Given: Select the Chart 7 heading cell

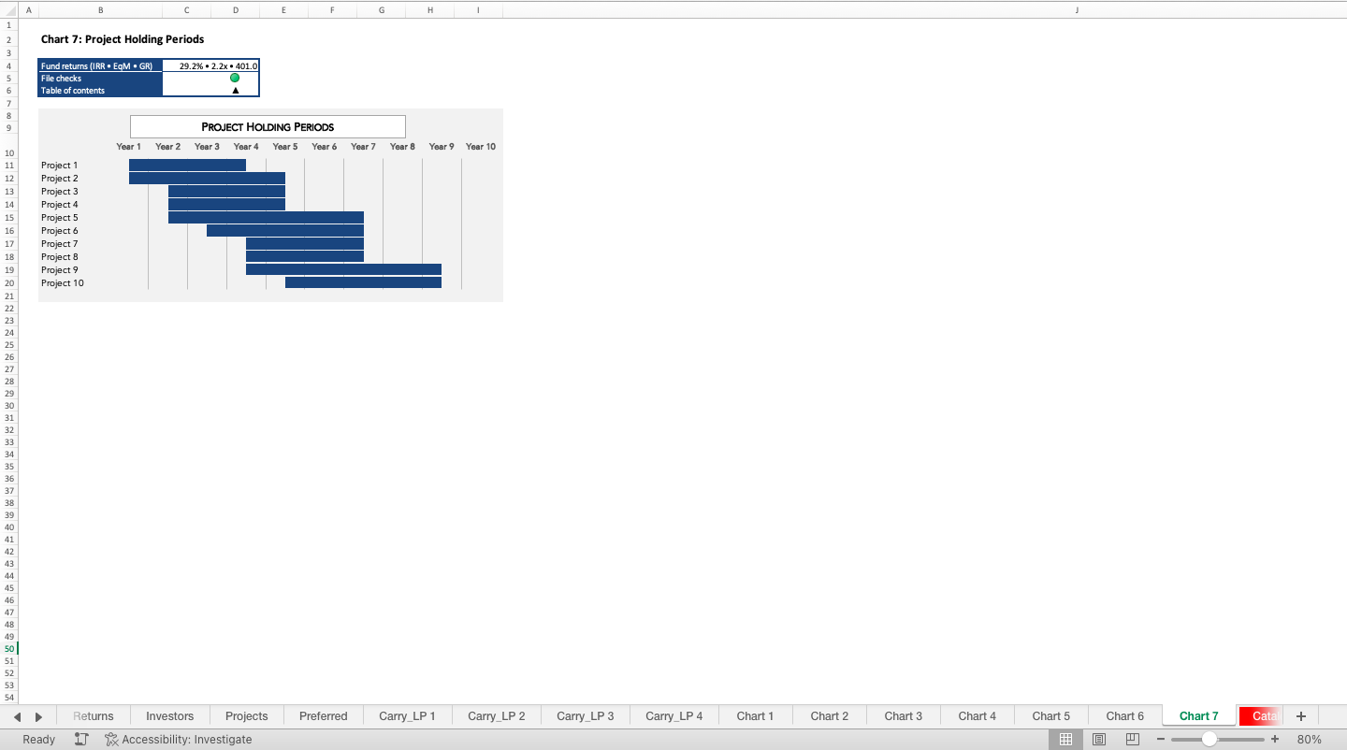Looking at the screenshot, I should pos(123,39).
